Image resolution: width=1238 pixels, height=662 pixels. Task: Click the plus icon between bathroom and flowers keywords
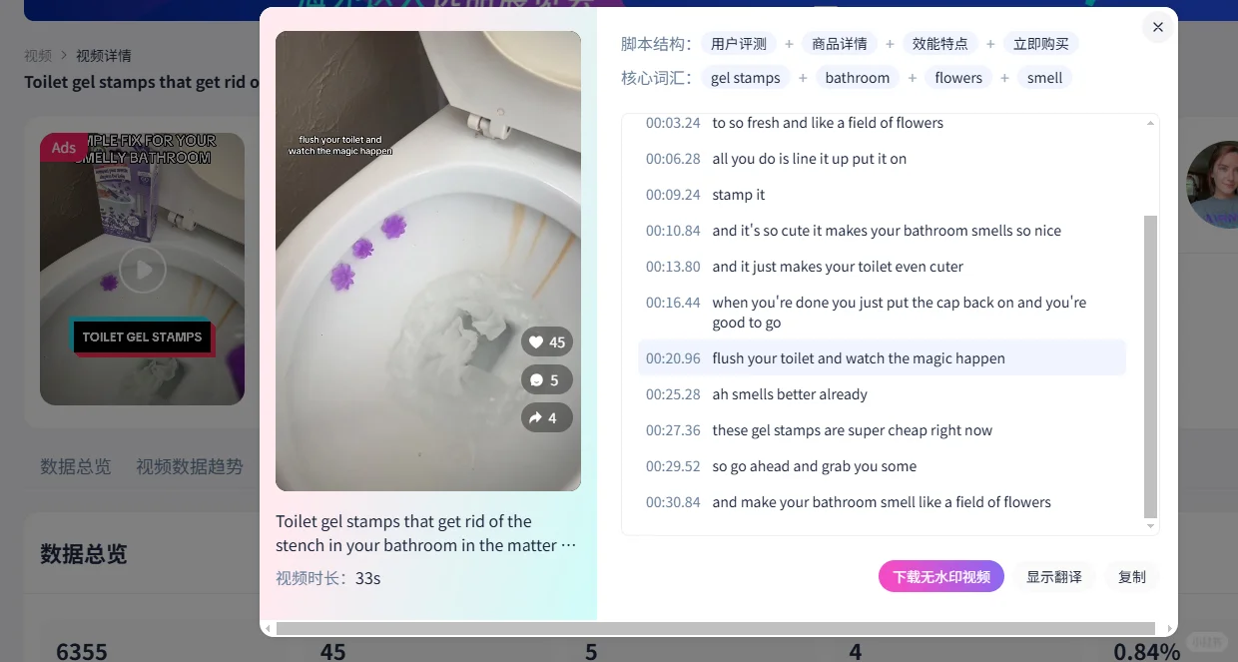point(912,77)
